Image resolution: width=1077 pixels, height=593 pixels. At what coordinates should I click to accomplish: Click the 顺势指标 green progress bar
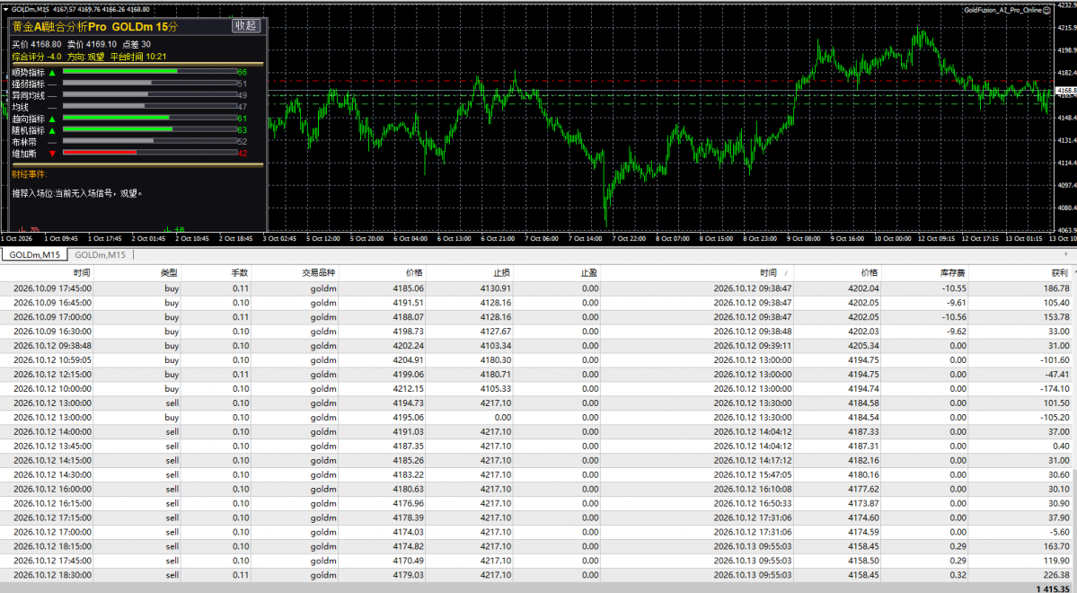(120, 71)
